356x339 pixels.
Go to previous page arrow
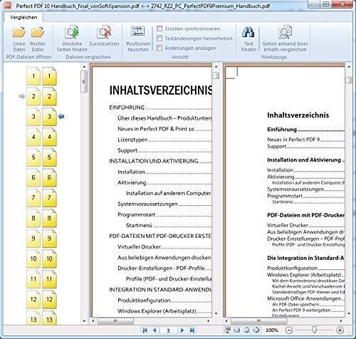coord(155,330)
